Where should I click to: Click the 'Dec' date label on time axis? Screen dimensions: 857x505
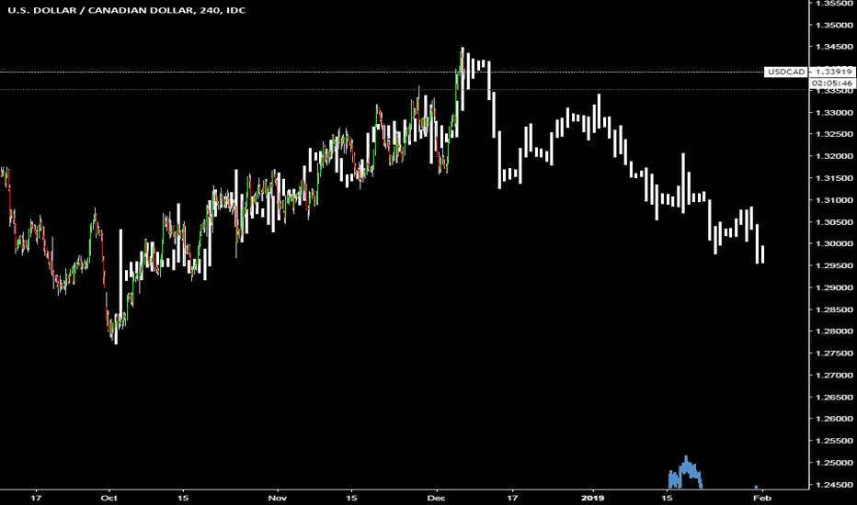[x=436, y=498]
